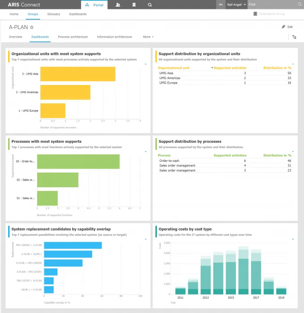This screenshot has width=304, height=313.
Task: Open the Portal tab in top bar
Action: click(x=94, y=5)
